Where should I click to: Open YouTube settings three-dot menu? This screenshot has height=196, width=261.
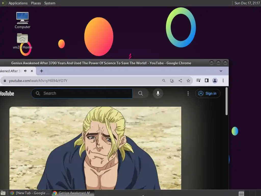[188, 93]
